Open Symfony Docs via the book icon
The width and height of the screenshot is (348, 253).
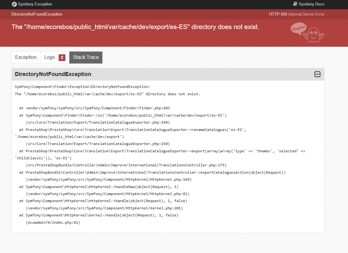coord(295,4)
